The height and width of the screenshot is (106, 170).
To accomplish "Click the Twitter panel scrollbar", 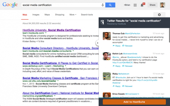I will pyautogui.click(x=169, y=35).
